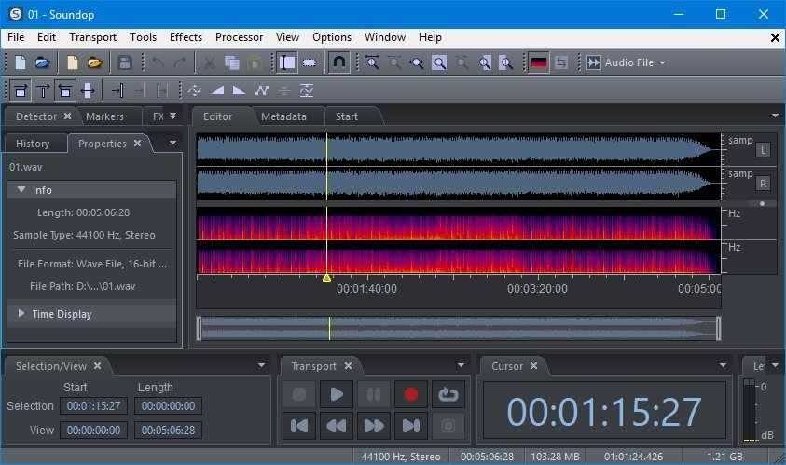Screen dimensions: 786x465
Task: Toggle loop playback in Transport panel
Action: (x=448, y=394)
